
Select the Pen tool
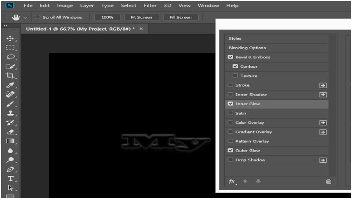coord(10,169)
